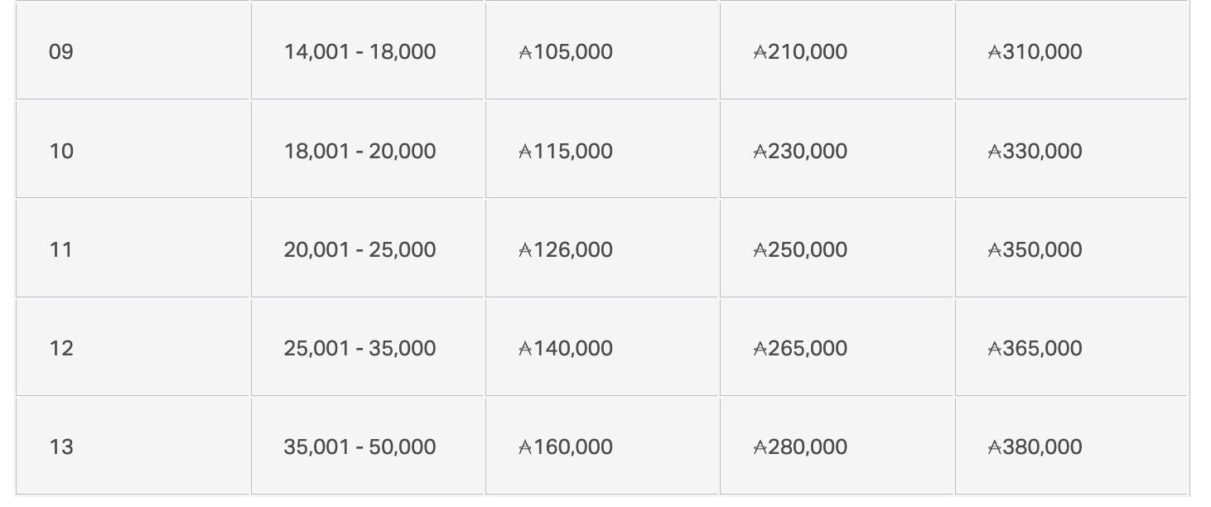
Task: Click the row number 10 cell
Action: point(61,151)
